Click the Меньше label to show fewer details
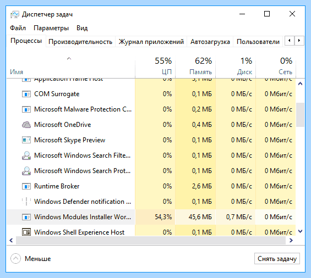Viewport: 311px width, 278px height. tap(37, 259)
